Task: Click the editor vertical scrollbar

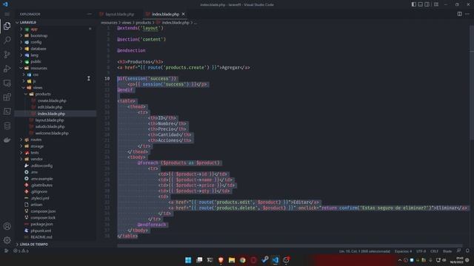Action: coord(472,83)
